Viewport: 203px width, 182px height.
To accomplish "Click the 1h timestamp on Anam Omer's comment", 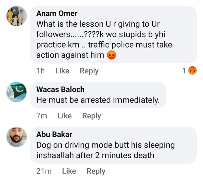I will (41, 71).
